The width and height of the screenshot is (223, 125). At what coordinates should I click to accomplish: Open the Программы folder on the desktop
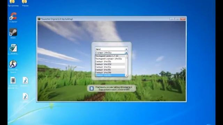pos(13,3)
